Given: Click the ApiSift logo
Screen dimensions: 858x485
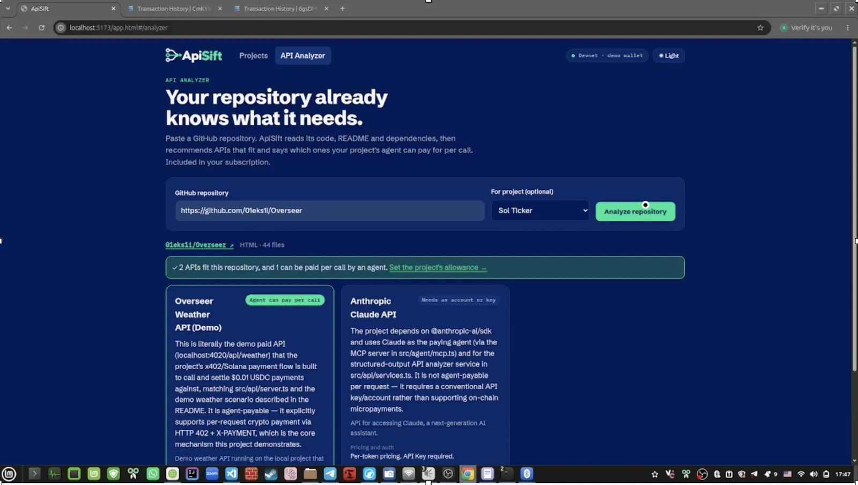Looking at the screenshot, I should pos(194,55).
